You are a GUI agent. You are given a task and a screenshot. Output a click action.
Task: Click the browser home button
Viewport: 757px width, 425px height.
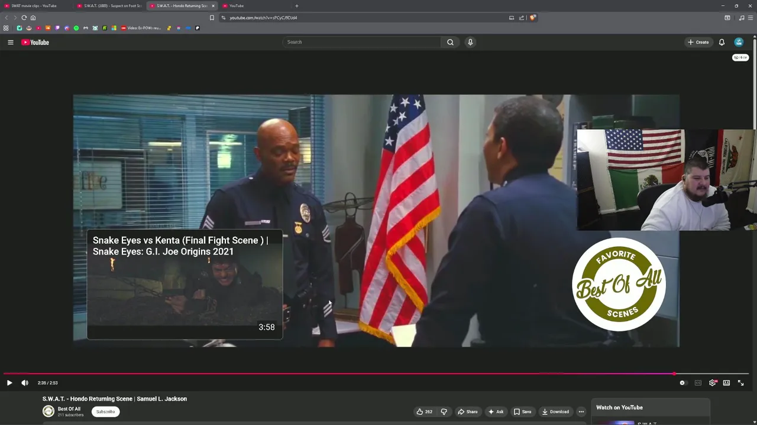(x=33, y=18)
